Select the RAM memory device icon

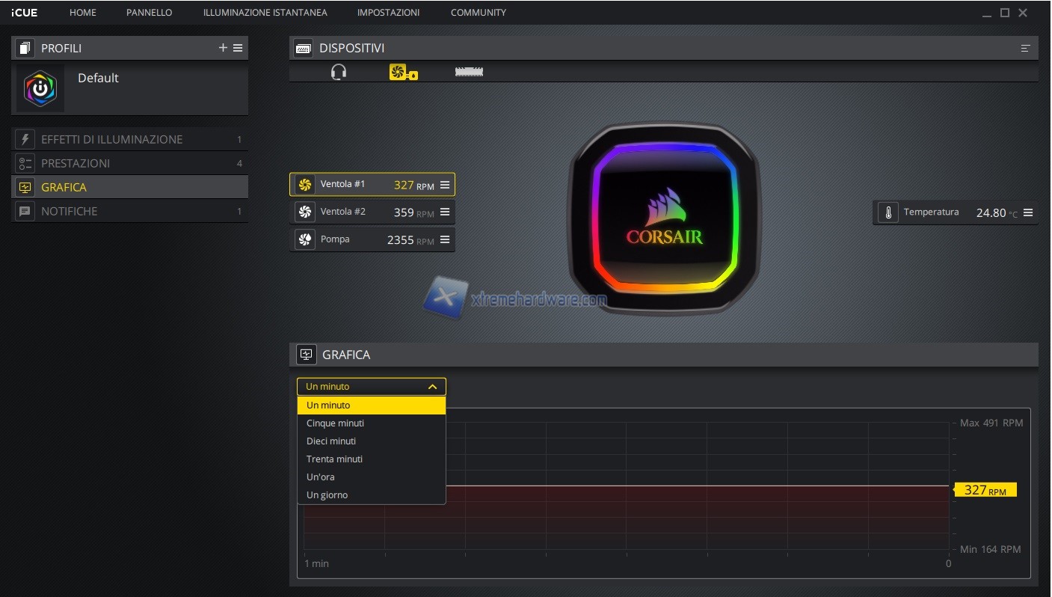coord(469,72)
